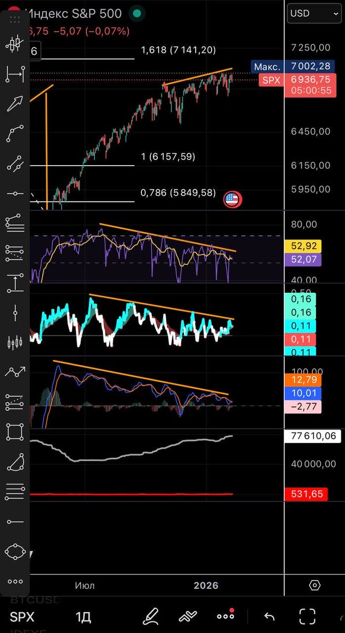Screen dimensions: 345x633
Task: Select the orange trendline on MACD pane
Action: 141,378
